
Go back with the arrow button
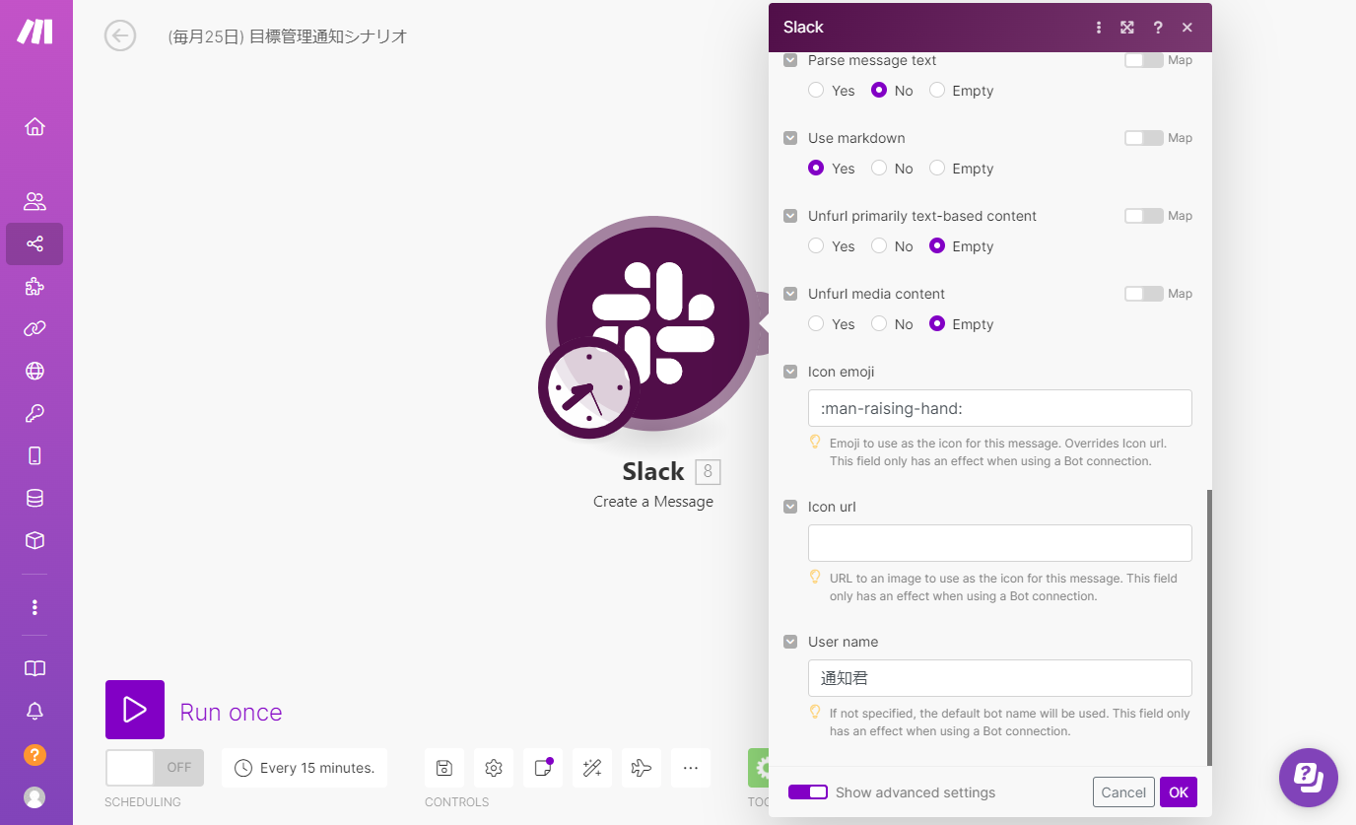120,36
